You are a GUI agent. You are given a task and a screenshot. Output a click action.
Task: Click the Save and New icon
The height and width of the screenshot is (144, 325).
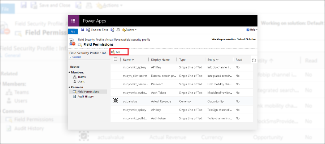pos(113,30)
